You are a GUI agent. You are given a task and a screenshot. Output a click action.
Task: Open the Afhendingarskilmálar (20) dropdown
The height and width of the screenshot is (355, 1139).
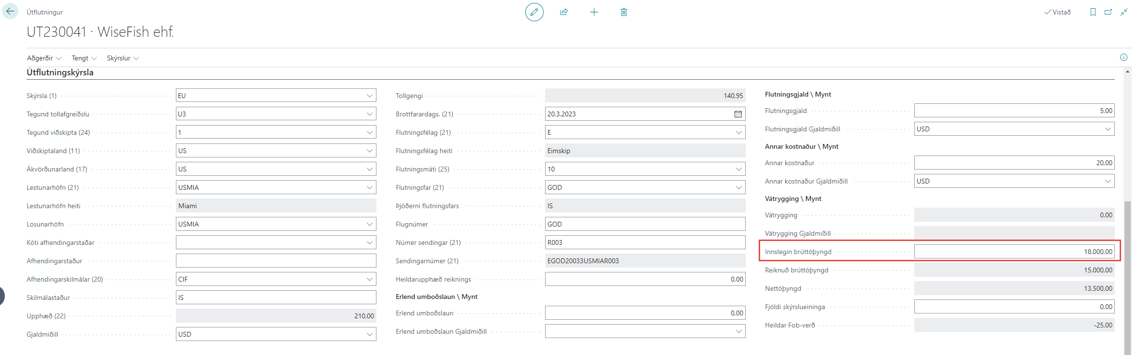click(370, 279)
